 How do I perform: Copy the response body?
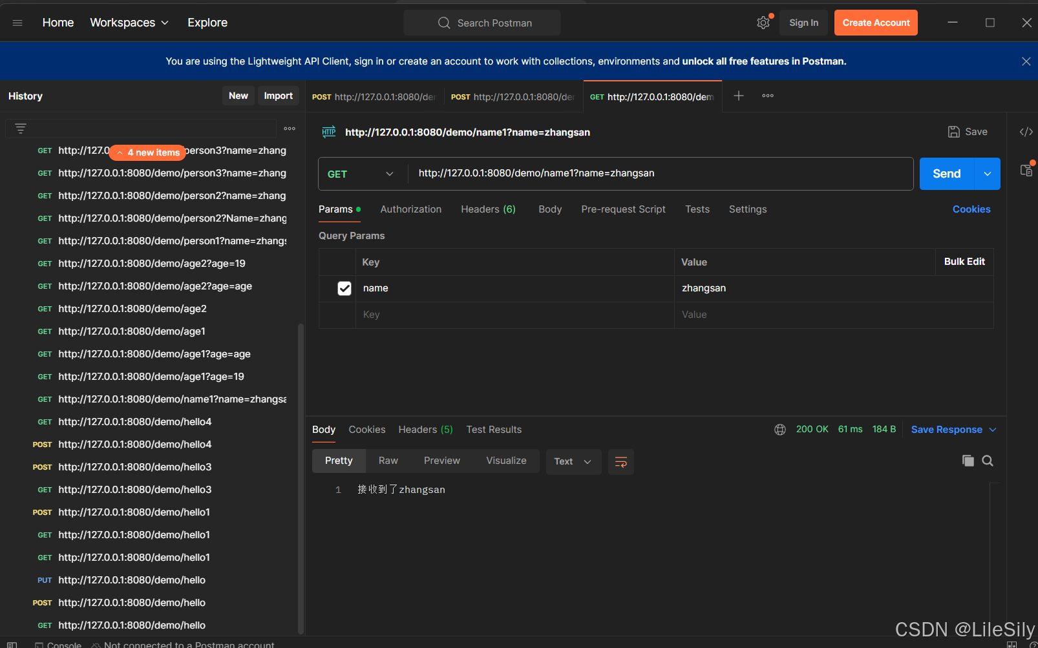tap(968, 461)
